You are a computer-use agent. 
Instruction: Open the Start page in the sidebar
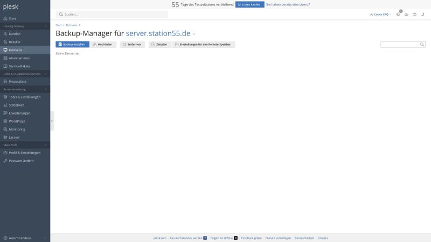(25, 18)
